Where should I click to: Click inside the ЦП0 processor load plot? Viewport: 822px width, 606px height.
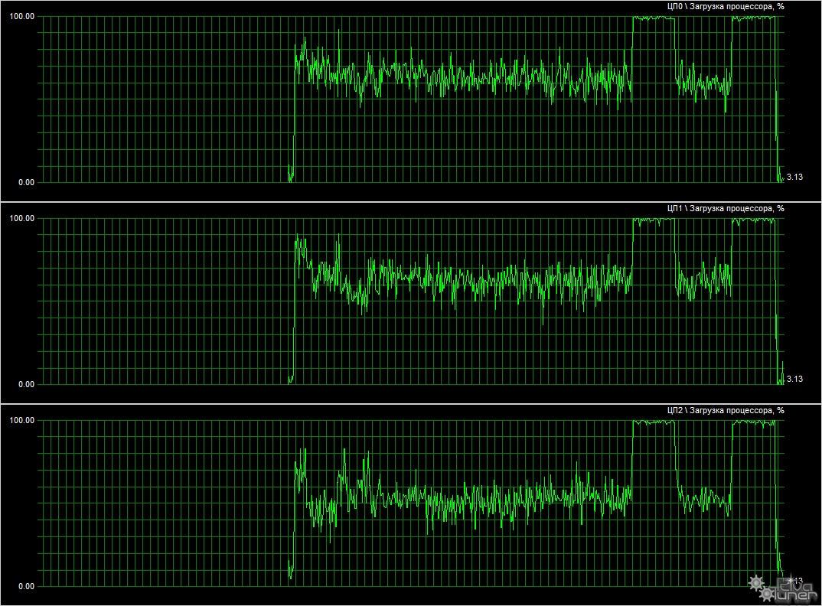411,99
